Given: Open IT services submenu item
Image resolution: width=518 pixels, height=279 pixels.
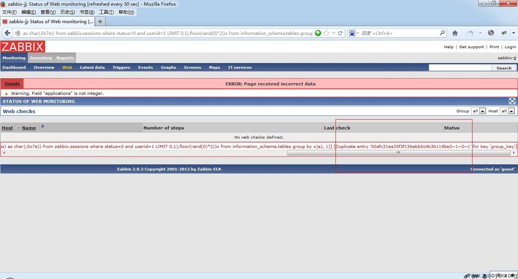Looking at the screenshot, I should pyautogui.click(x=240, y=68).
